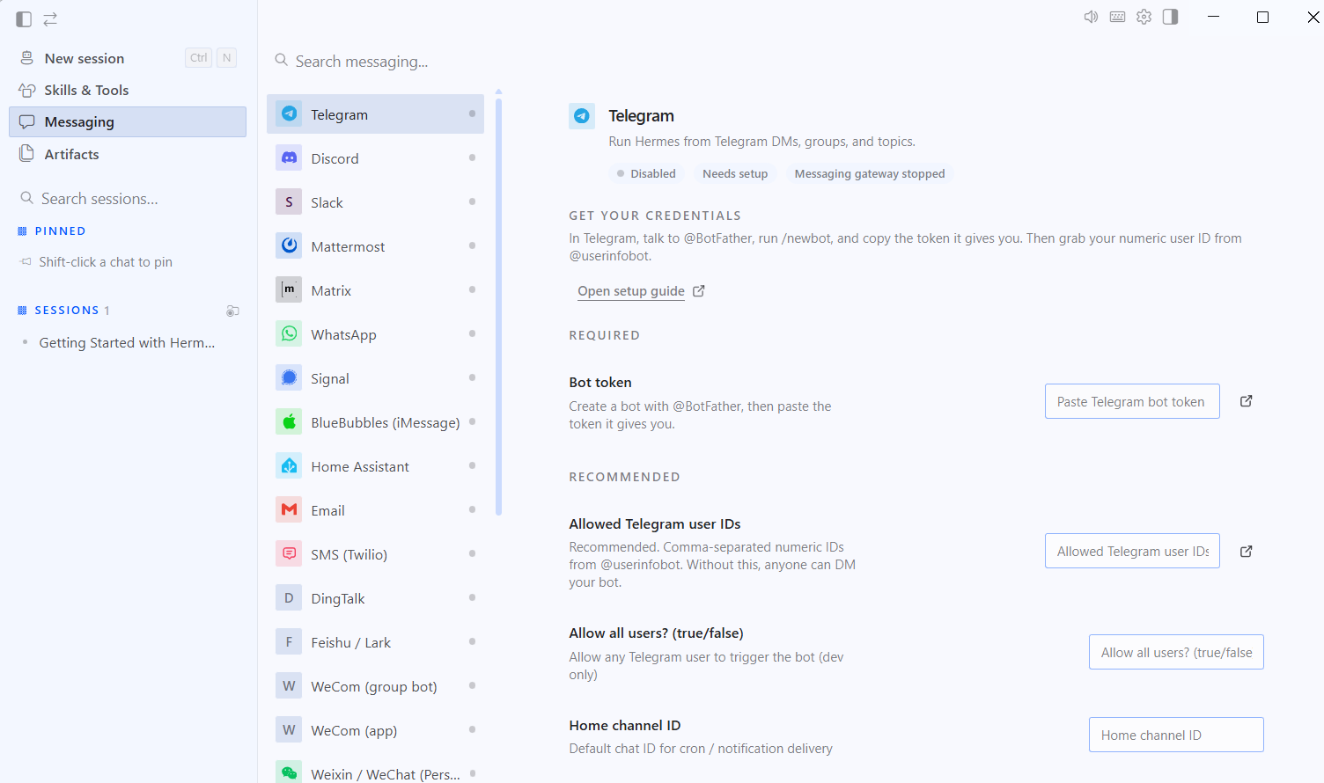Toggle the right panel layout icon
1324x783 pixels.
(x=1170, y=17)
